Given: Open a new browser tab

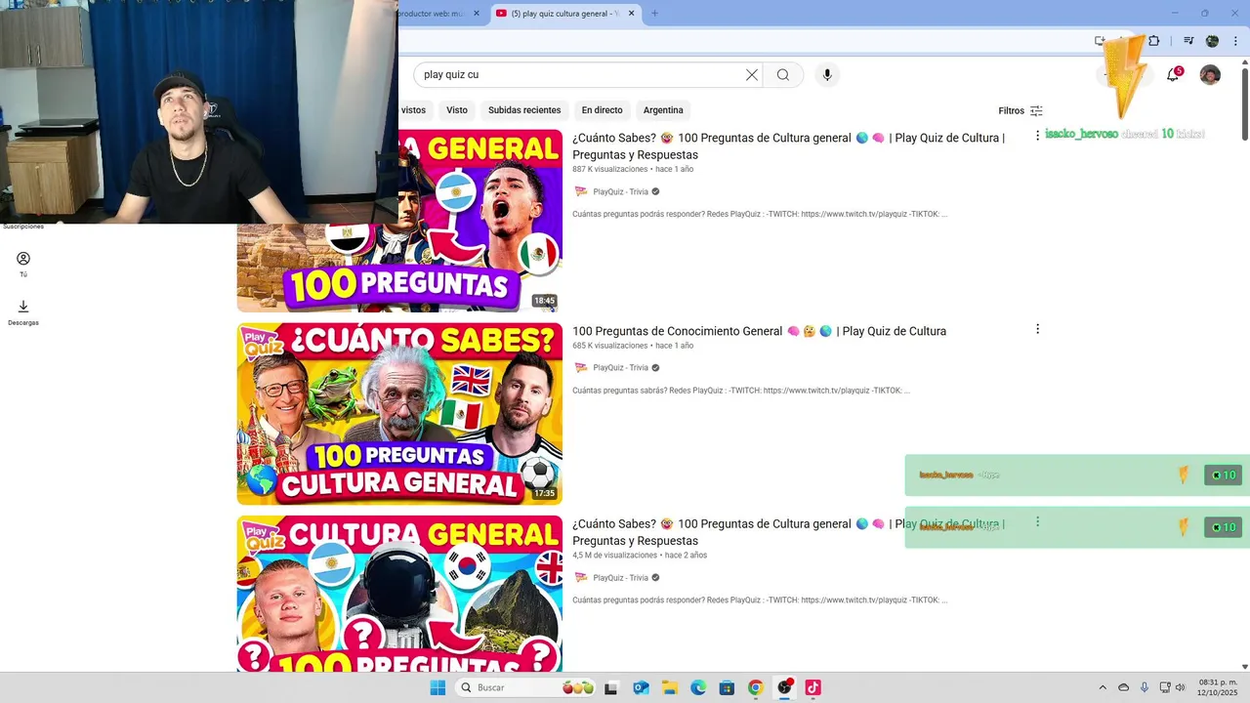Looking at the screenshot, I should (654, 14).
